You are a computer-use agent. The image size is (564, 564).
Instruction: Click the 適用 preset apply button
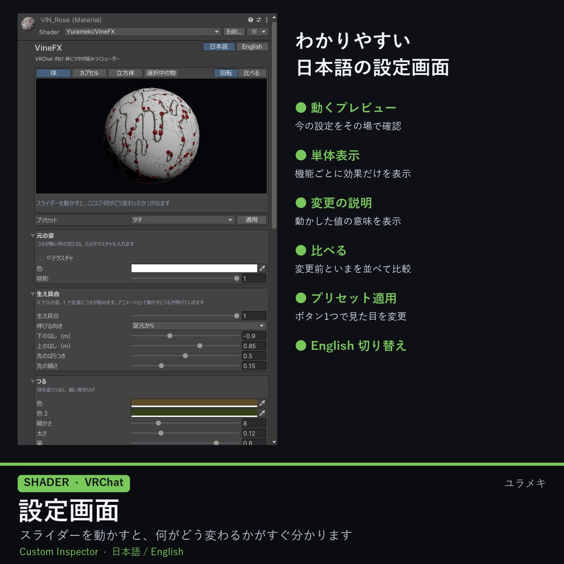[252, 220]
